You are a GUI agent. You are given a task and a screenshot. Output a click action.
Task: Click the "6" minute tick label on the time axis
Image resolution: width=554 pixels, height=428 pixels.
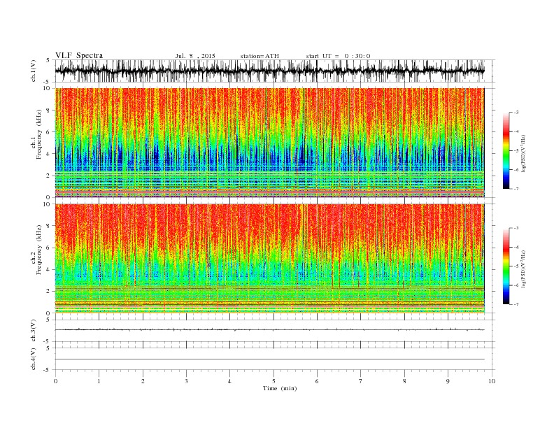[317, 381]
